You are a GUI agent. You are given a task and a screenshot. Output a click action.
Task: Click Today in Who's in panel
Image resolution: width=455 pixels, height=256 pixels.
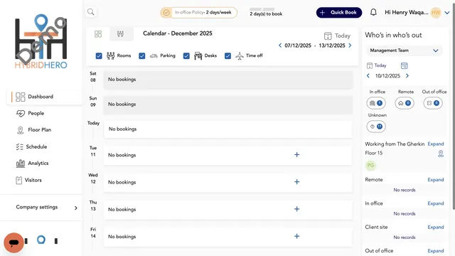[x=377, y=65]
